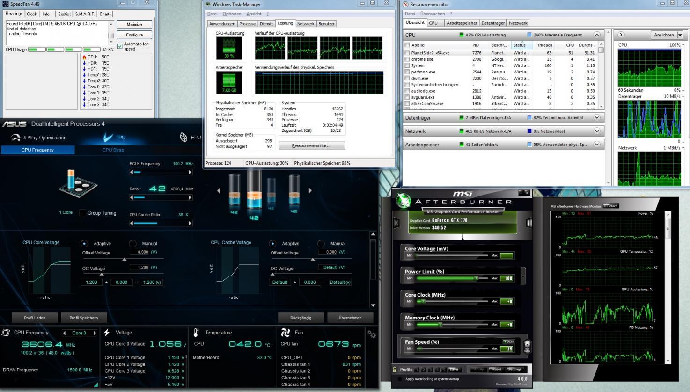This screenshot has height=392, width=690.
Task: Collapse Ressourcenmonitor graph pane with arrow button
Action: coord(621,35)
